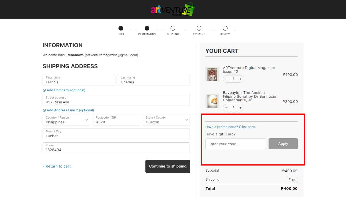The image size is (346, 197).
Task: Open the Review step circle
Action: pyautogui.click(x=225, y=28)
